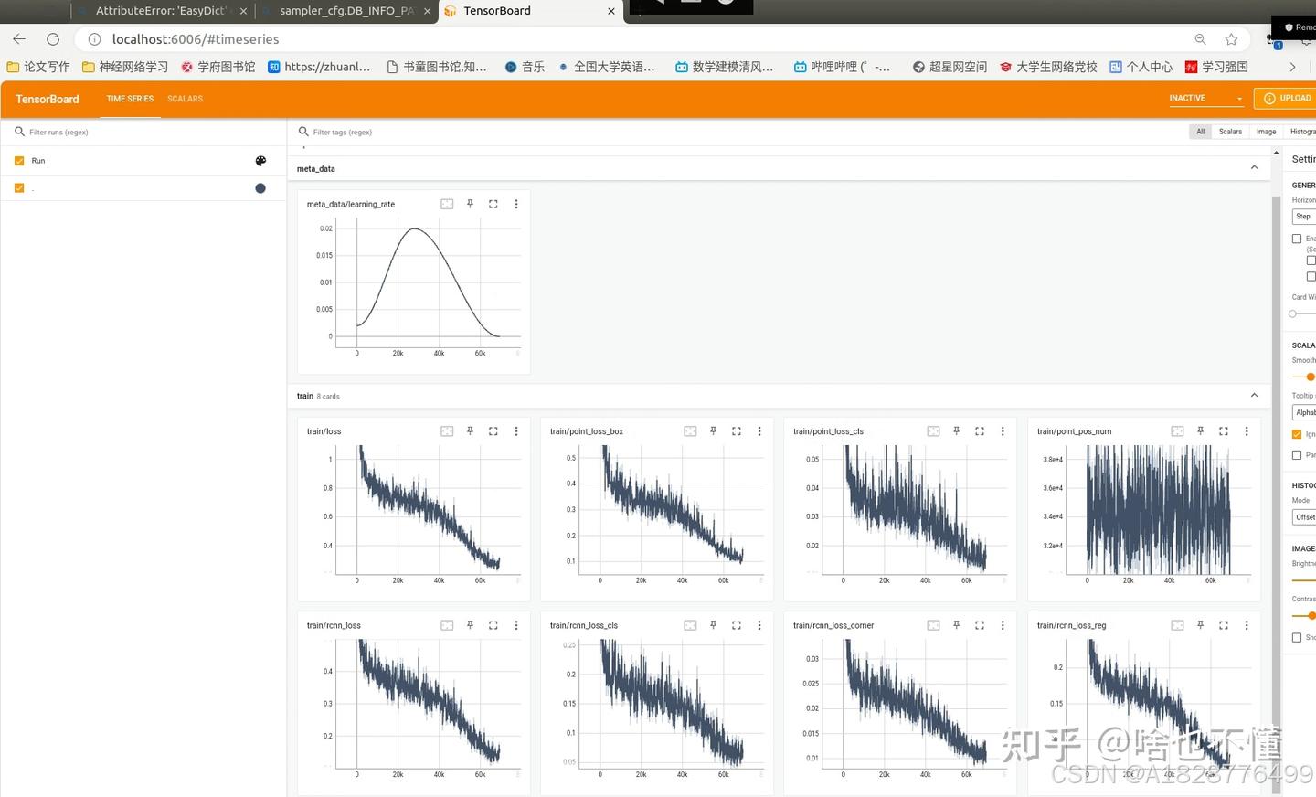Switch to the sampler_cfg.DB_INFO_PA browser tab
The image size is (1316, 797).
(346, 11)
